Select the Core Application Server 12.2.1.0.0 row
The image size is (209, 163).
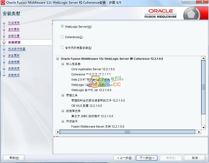(93, 69)
